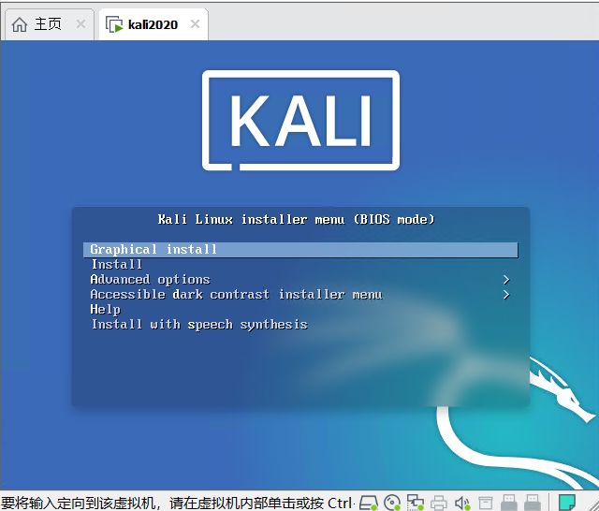Click the network adapter status icon
The image size is (599, 511).
(x=416, y=503)
